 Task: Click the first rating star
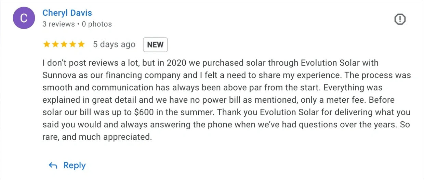[47, 44]
